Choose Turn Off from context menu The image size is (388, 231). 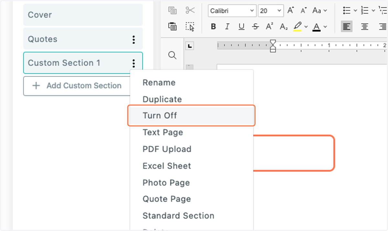click(191, 116)
